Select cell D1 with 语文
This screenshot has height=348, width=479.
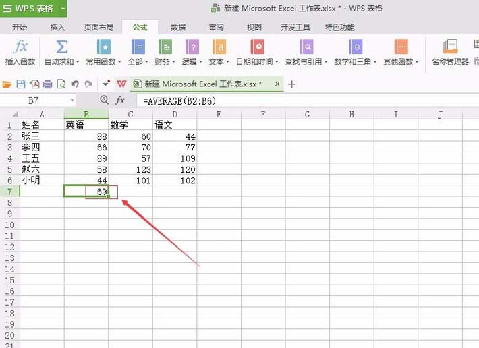point(175,125)
